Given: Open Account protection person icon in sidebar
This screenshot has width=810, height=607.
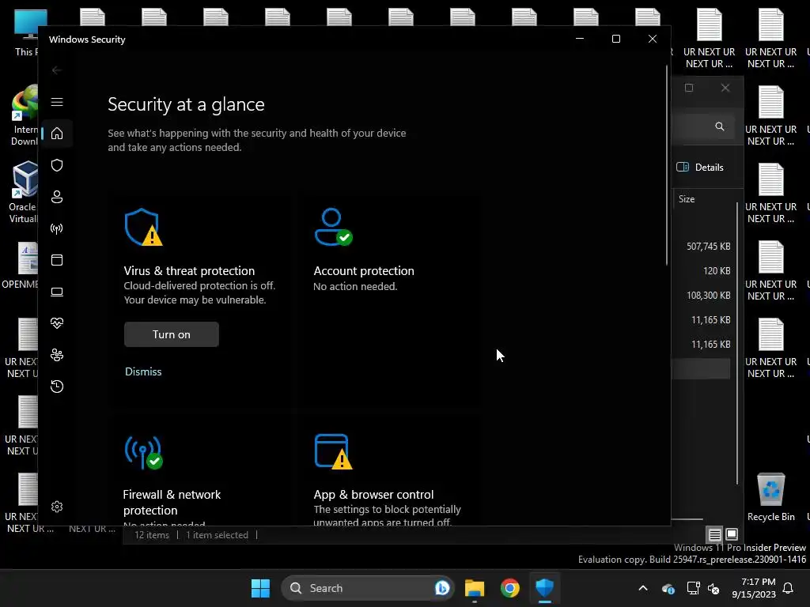Looking at the screenshot, I should [57, 197].
